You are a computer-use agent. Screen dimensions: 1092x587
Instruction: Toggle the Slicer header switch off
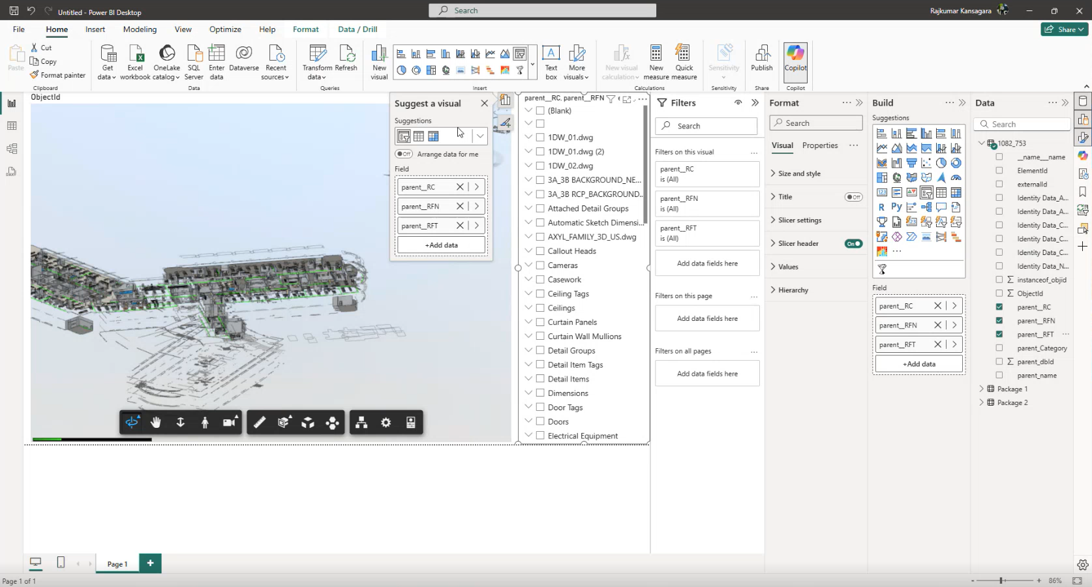pos(853,243)
